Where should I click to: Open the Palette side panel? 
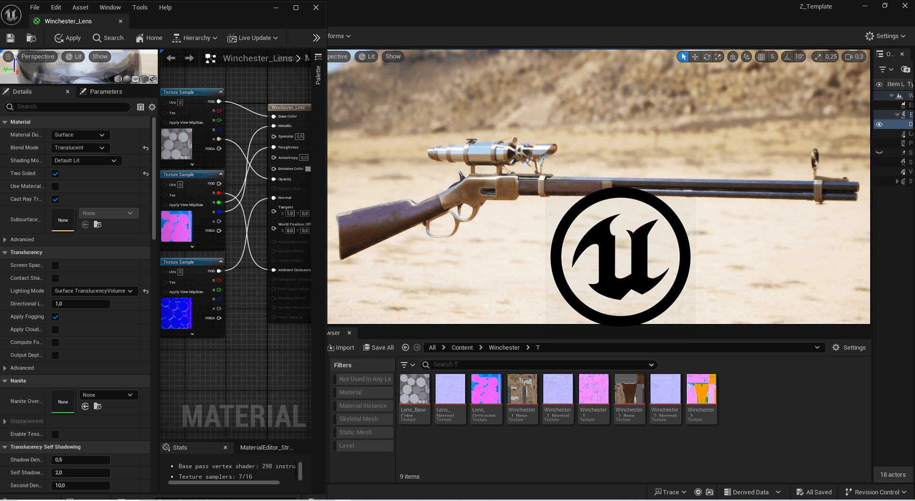click(318, 70)
